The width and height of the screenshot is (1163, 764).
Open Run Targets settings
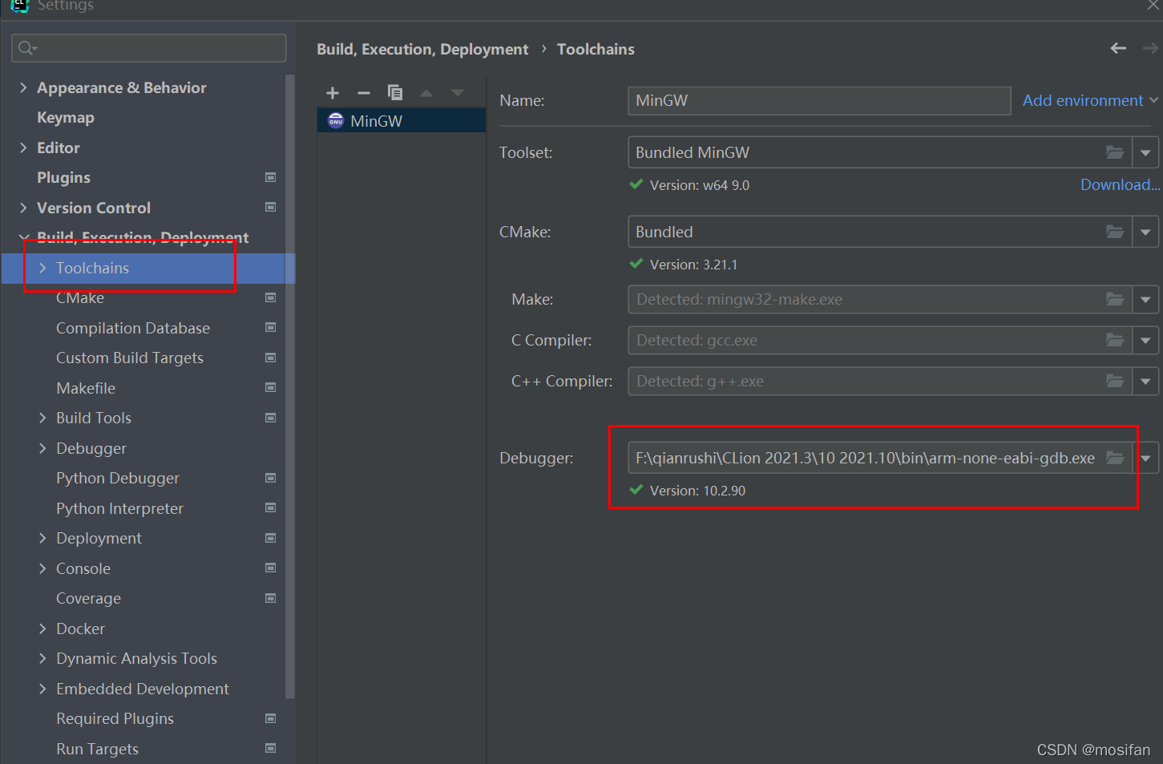point(97,749)
